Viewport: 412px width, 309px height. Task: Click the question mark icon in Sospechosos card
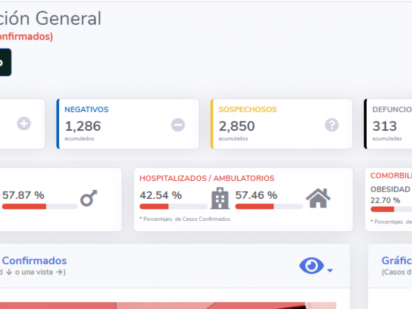pos(332,125)
